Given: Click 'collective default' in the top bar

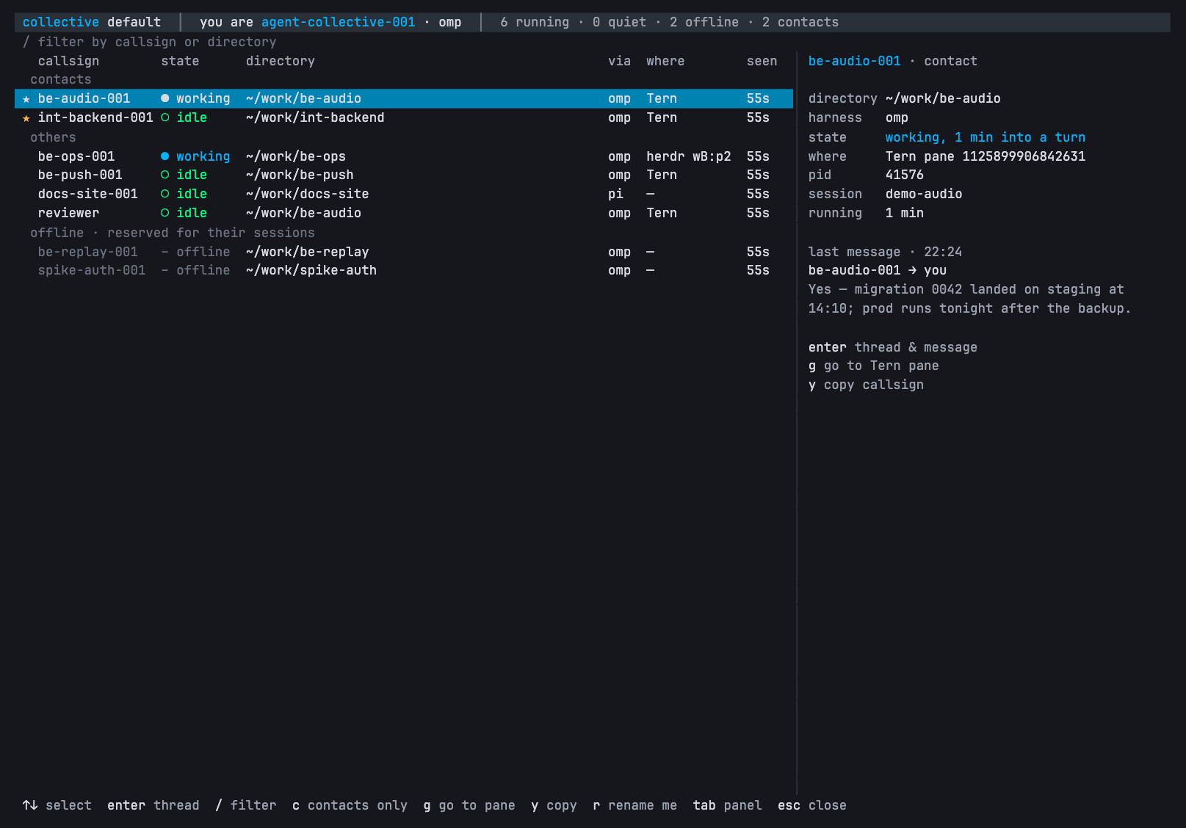Looking at the screenshot, I should pyautogui.click(x=92, y=22).
